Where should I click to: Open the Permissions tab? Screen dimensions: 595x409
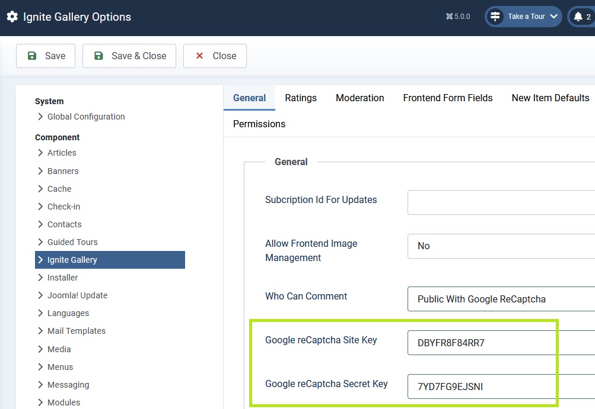tap(259, 124)
